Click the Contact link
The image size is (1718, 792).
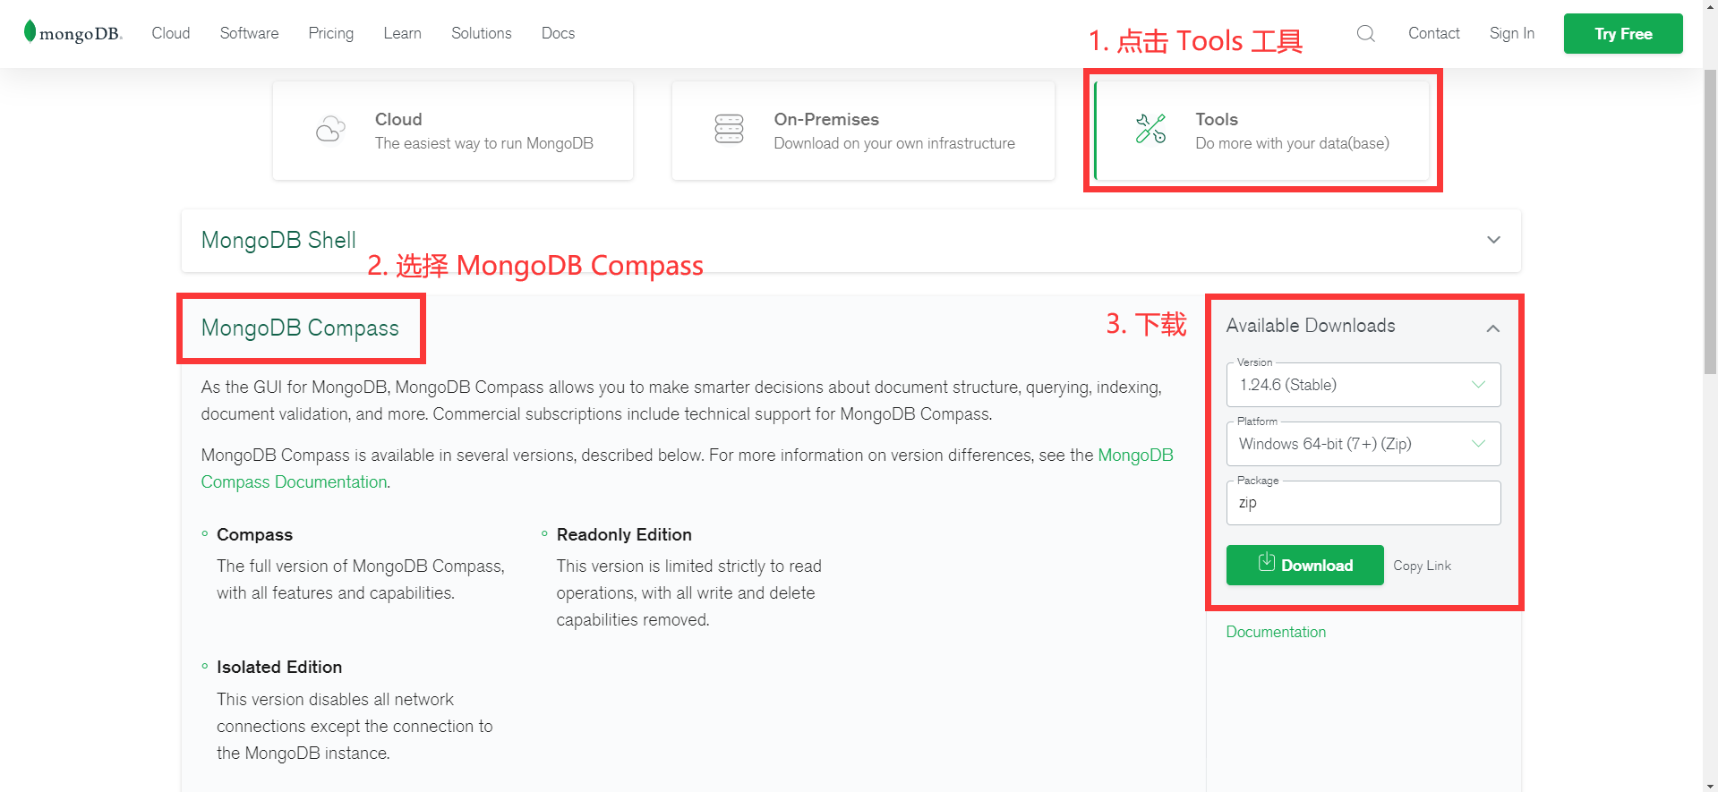[x=1433, y=33]
